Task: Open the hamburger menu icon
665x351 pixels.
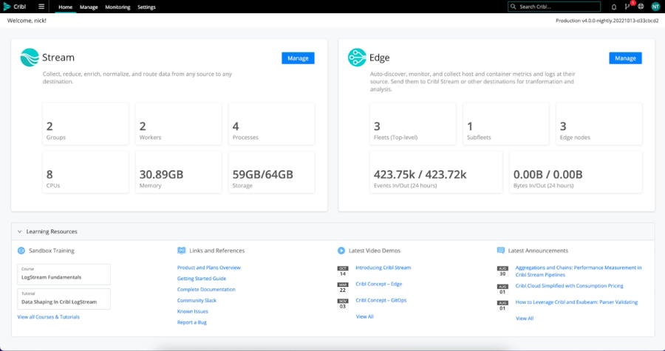Action: click(x=41, y=7)
